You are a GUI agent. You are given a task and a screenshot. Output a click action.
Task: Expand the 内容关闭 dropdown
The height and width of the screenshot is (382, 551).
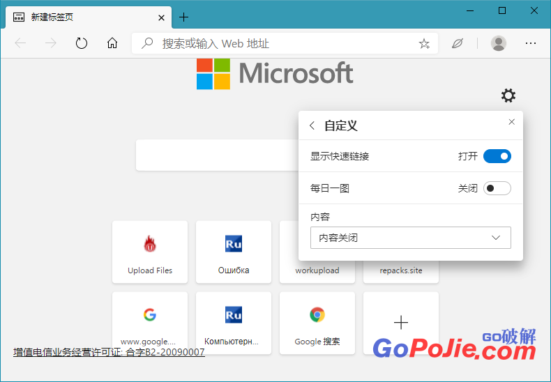[x=410, y=238]
